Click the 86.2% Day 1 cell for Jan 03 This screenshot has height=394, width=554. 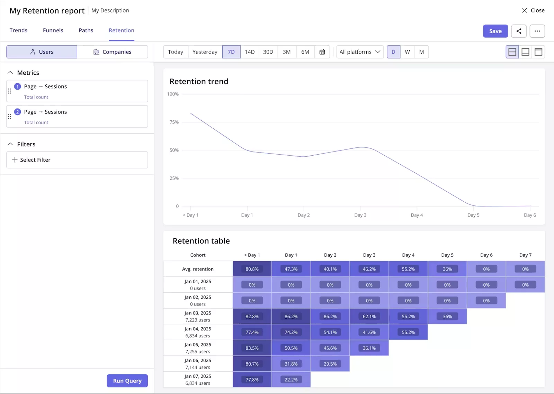291,317
